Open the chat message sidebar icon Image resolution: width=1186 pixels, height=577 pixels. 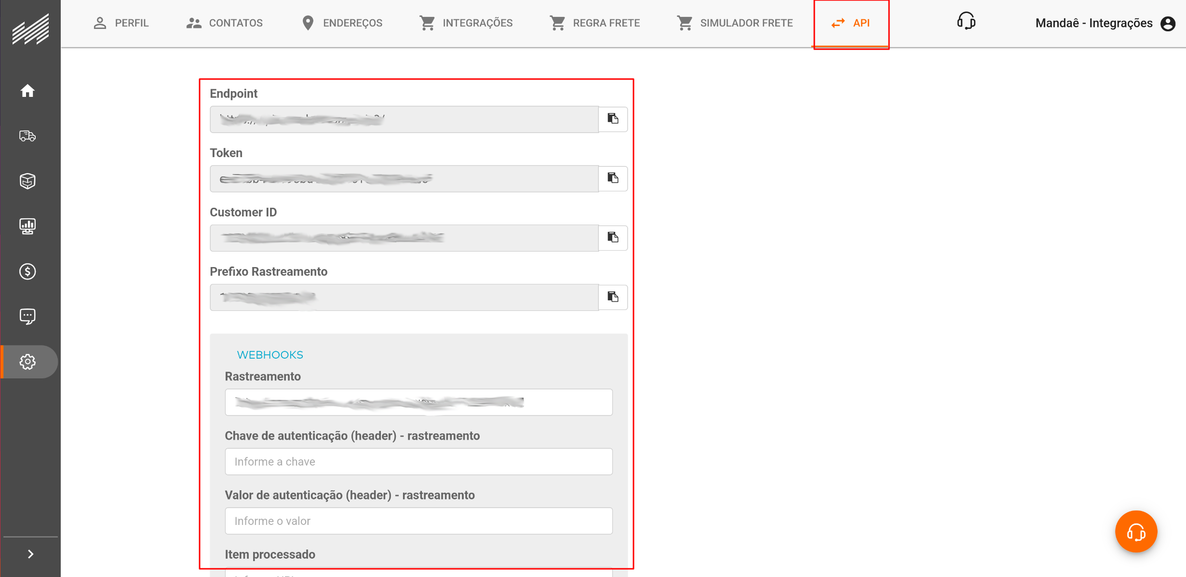point(27,317)
